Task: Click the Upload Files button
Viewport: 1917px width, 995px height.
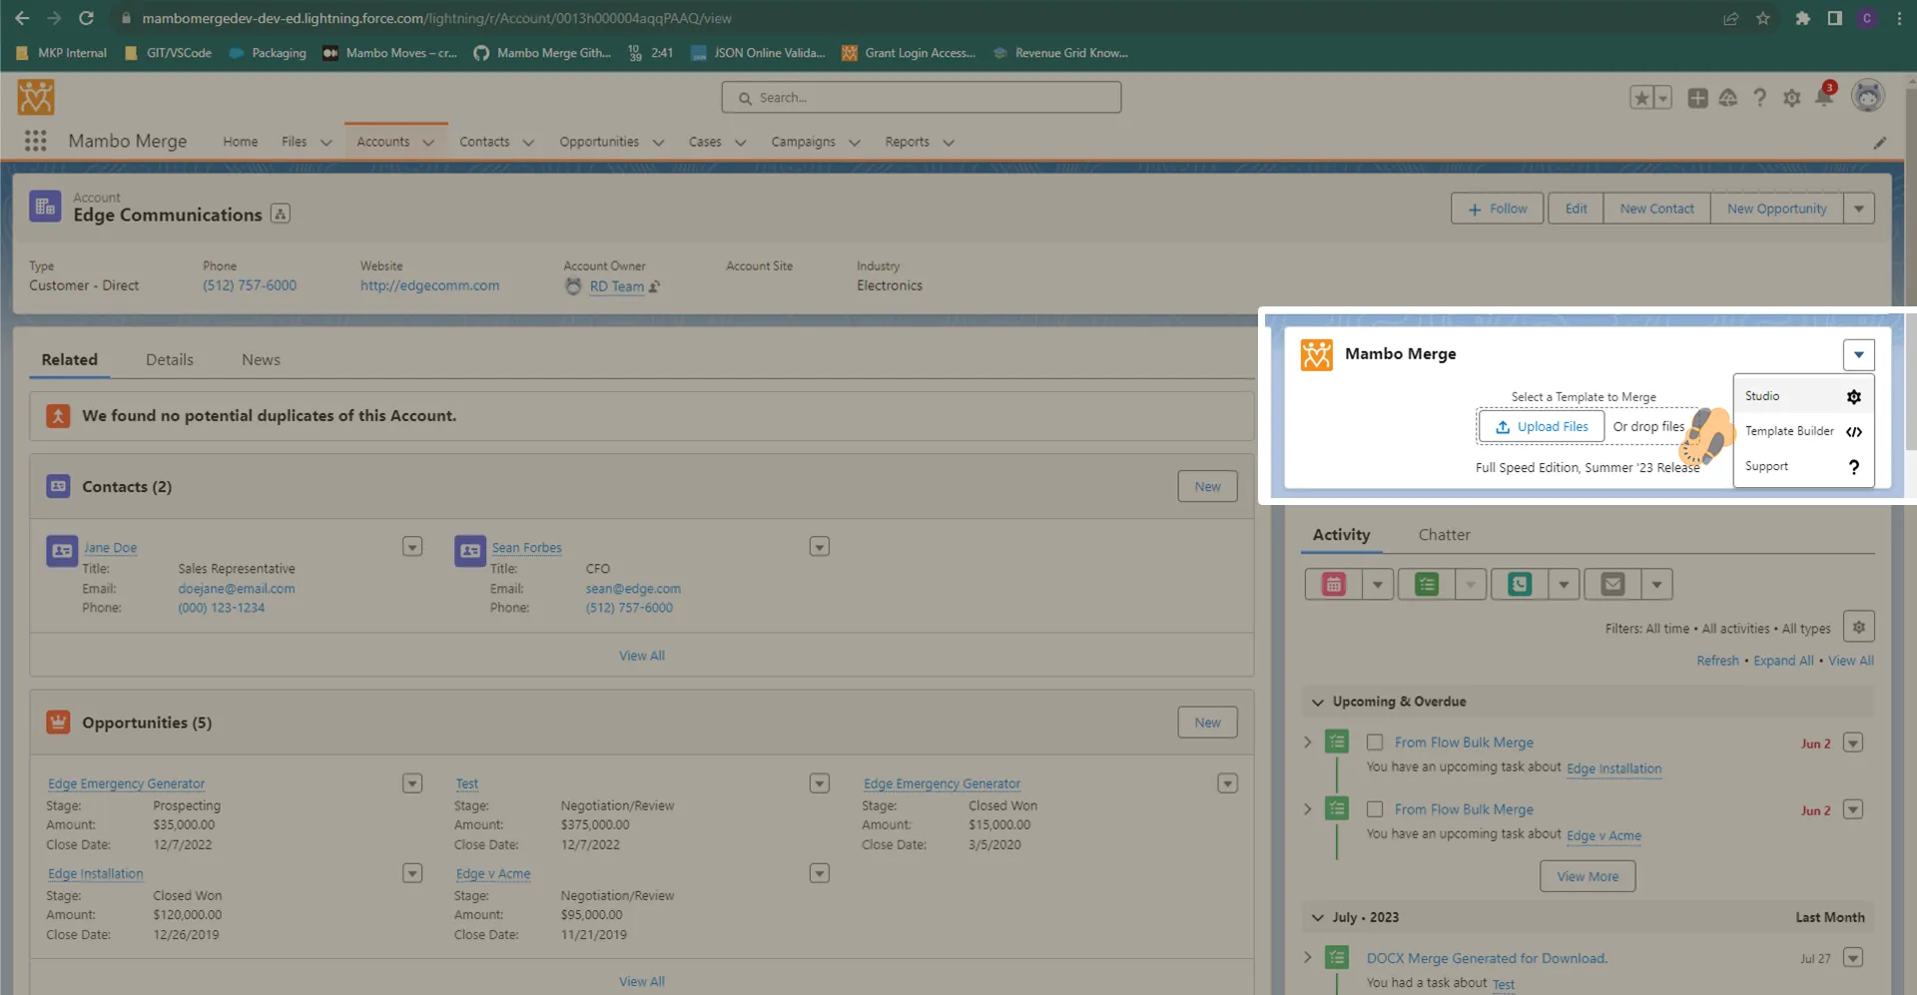Action: pos(1542,426)
